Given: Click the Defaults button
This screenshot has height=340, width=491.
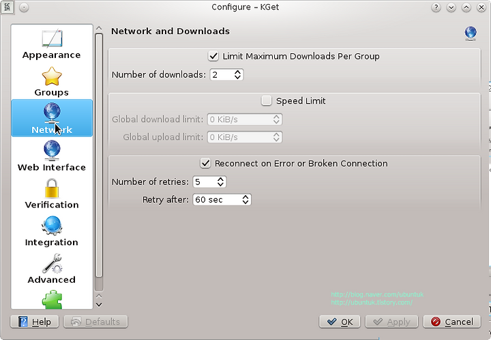Looking at the screenshot, I should pos(95,322).
